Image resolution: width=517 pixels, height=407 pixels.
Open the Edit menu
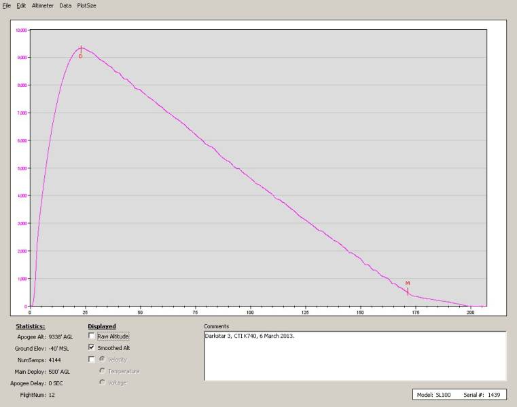click(x=21, y=5)
